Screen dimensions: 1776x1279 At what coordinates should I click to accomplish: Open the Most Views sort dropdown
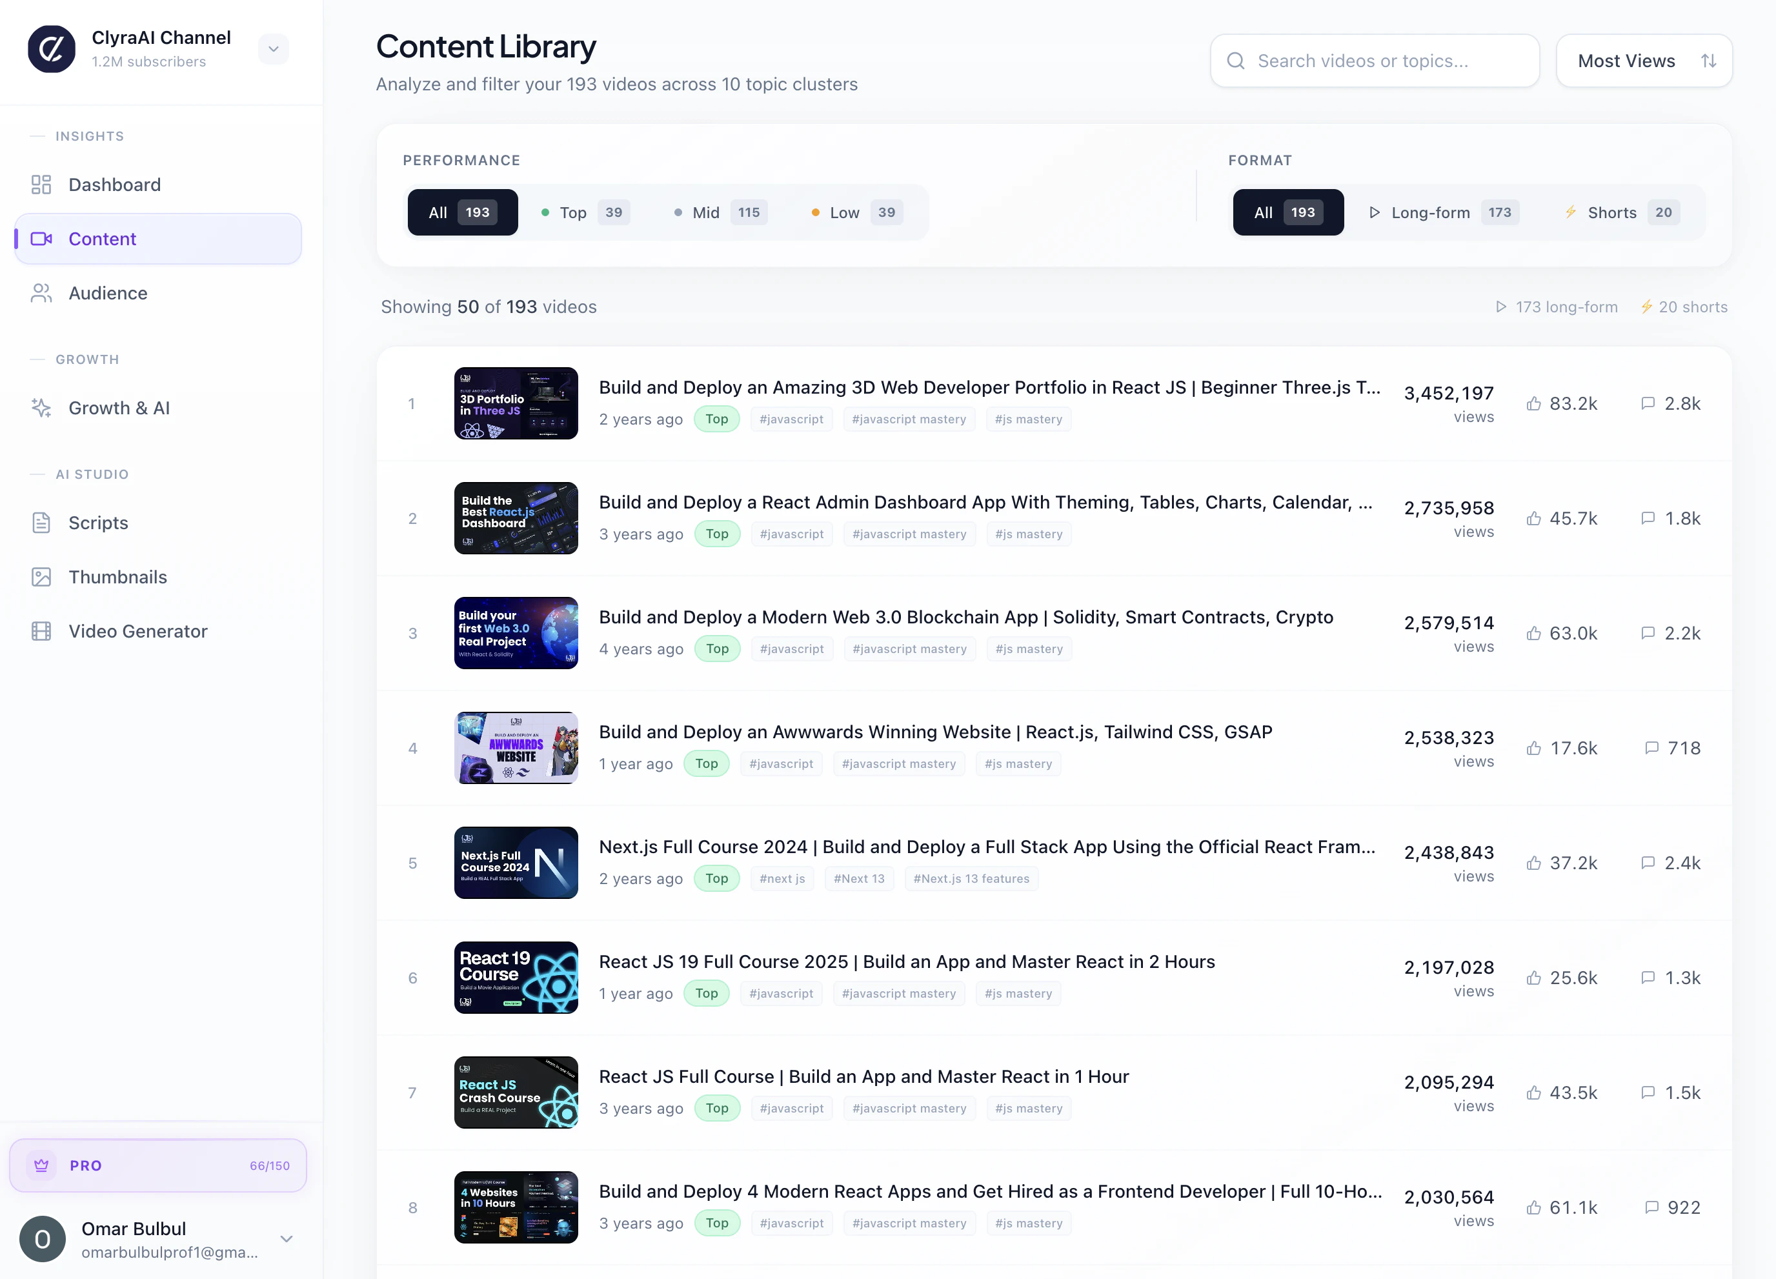1644,60
